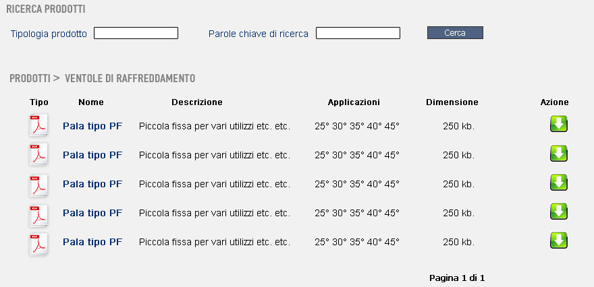
Task: Open the fourth Pala tipo PF link
Action: pyautogui.click(x=92, y=213)
